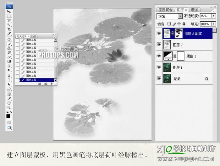Select the Crop tool
220x166 pixels.
click(9, 29)
